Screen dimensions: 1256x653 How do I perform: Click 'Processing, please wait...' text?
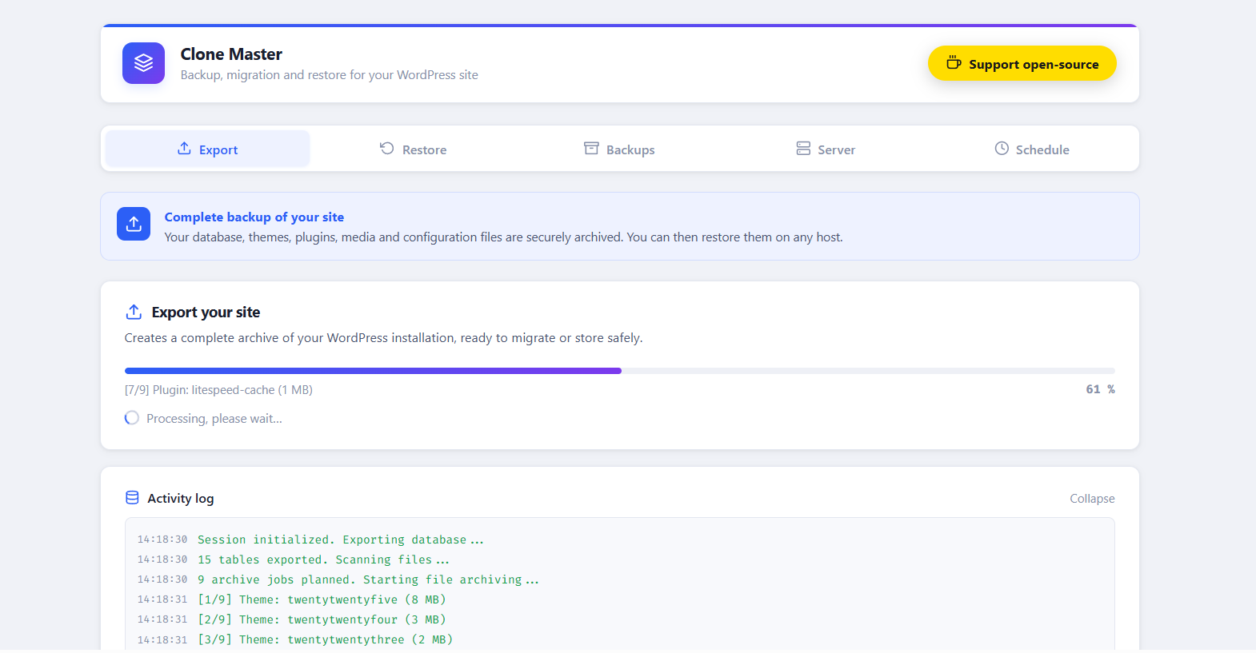(214, 419)
